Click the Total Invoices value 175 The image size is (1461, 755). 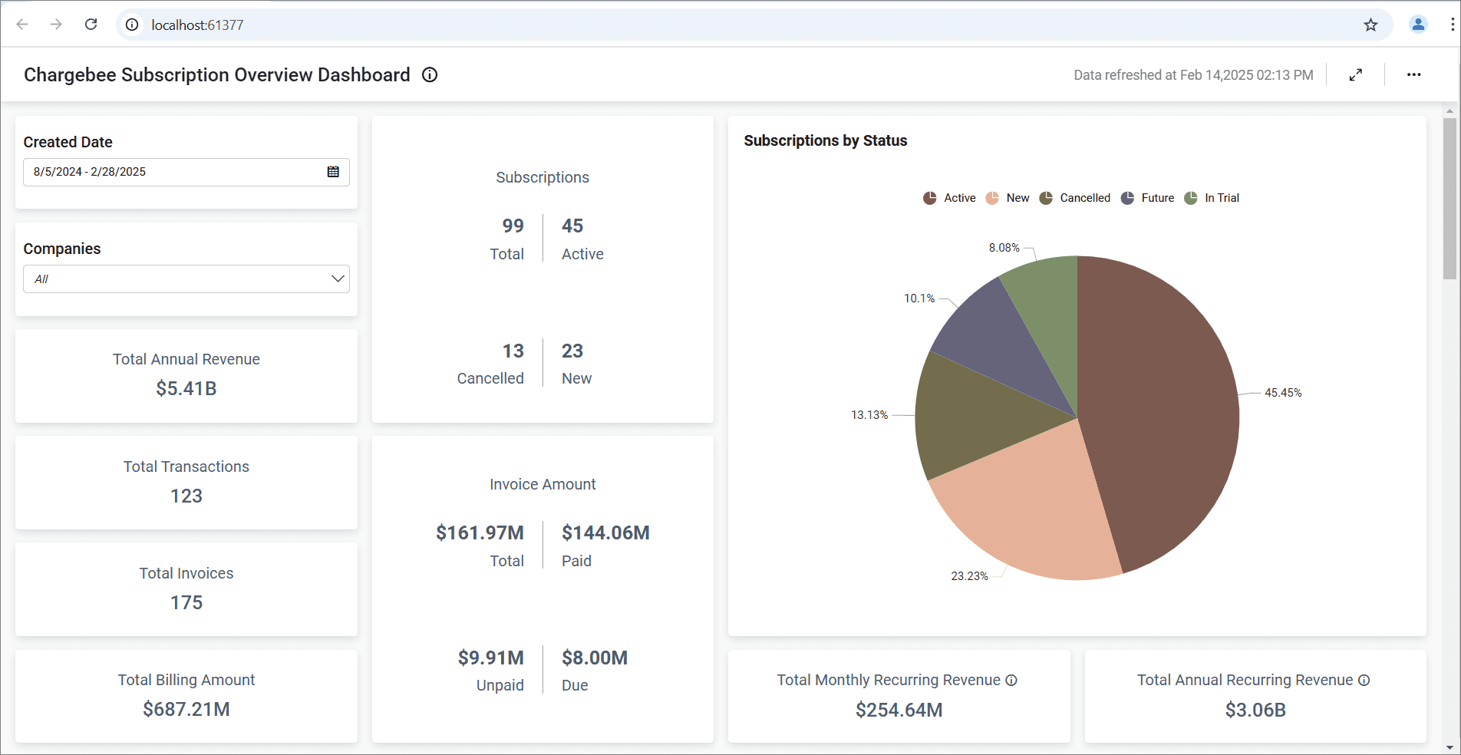click(x=186, y=603)
